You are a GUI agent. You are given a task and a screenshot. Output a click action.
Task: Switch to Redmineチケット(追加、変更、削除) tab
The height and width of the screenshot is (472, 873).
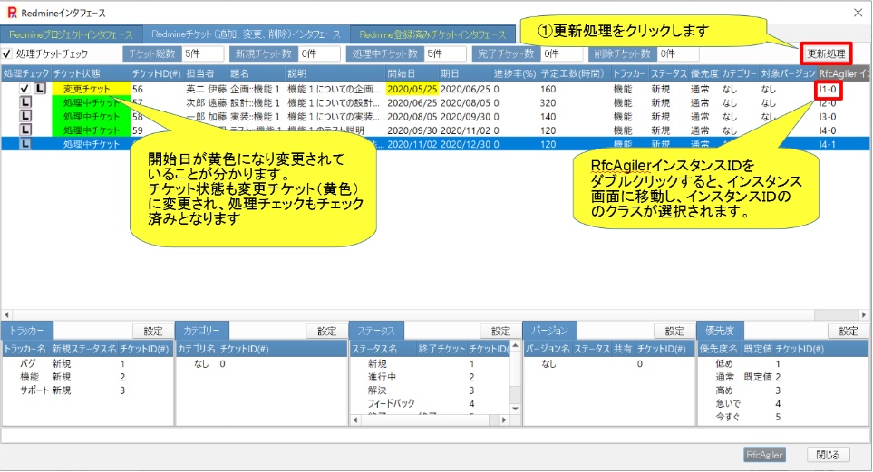click(246, 34)
